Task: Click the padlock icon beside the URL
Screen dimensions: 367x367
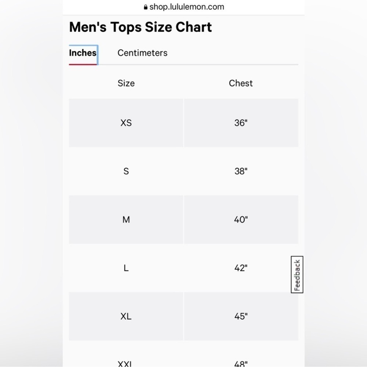Action: coord(146,7)
